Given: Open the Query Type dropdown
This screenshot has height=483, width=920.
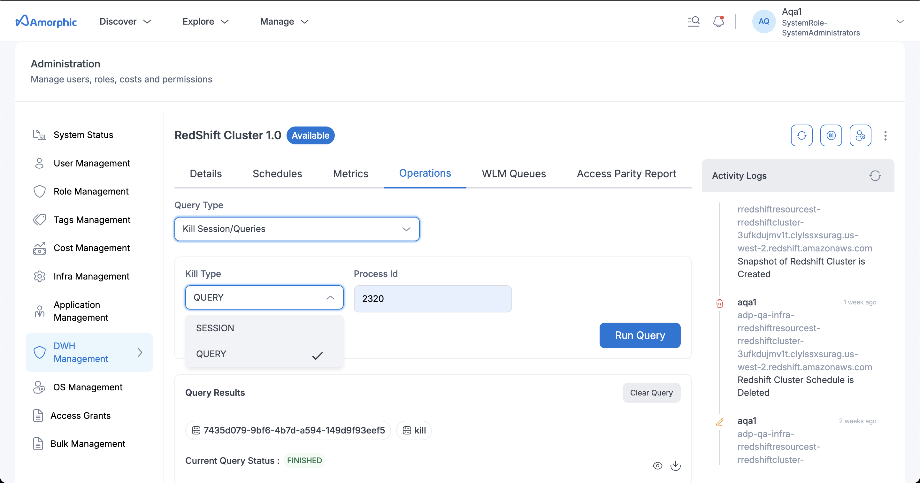Looking at the screenshot, I should pos(297,229).
